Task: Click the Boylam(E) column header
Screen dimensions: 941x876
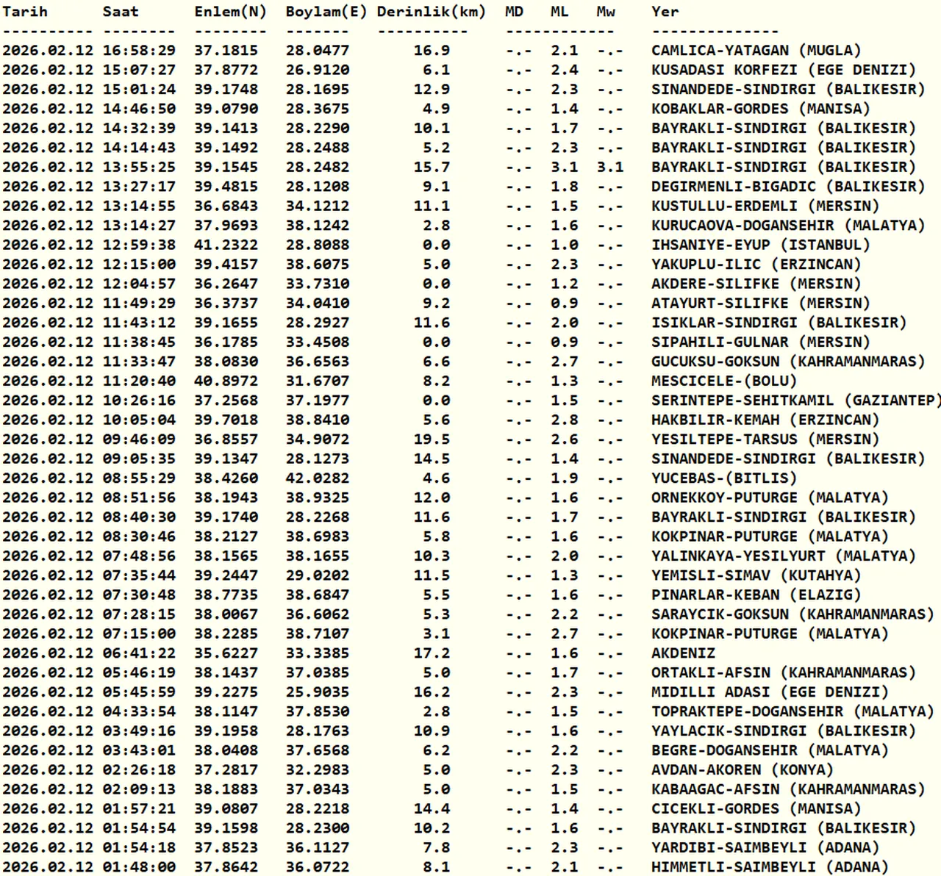Action: [x=326, y=12]
